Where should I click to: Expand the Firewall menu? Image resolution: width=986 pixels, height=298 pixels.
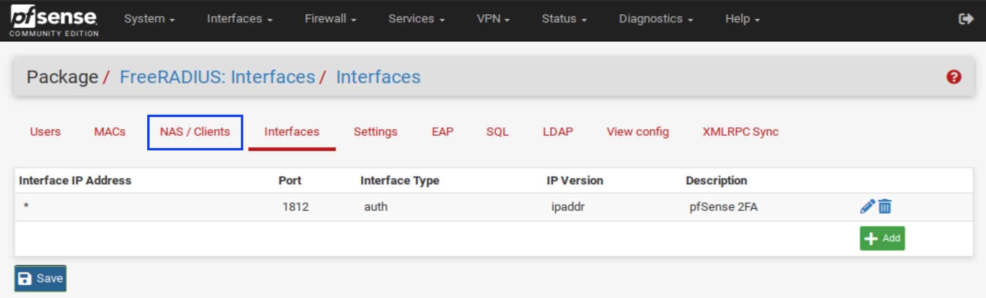tap(330, 19)
